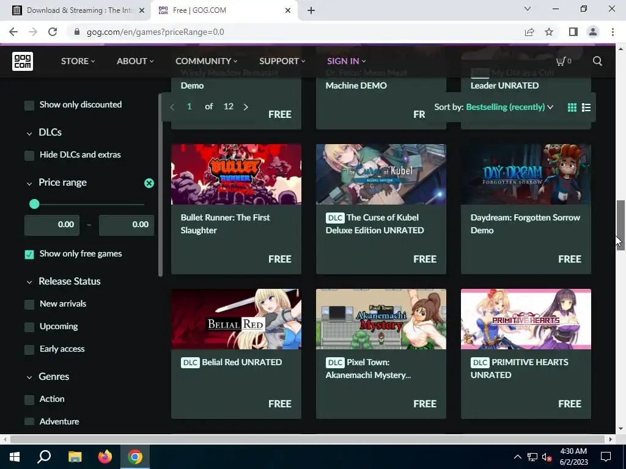The image size is (626, 469).
Task: Open STORE navigation menu
Action: 78,61
